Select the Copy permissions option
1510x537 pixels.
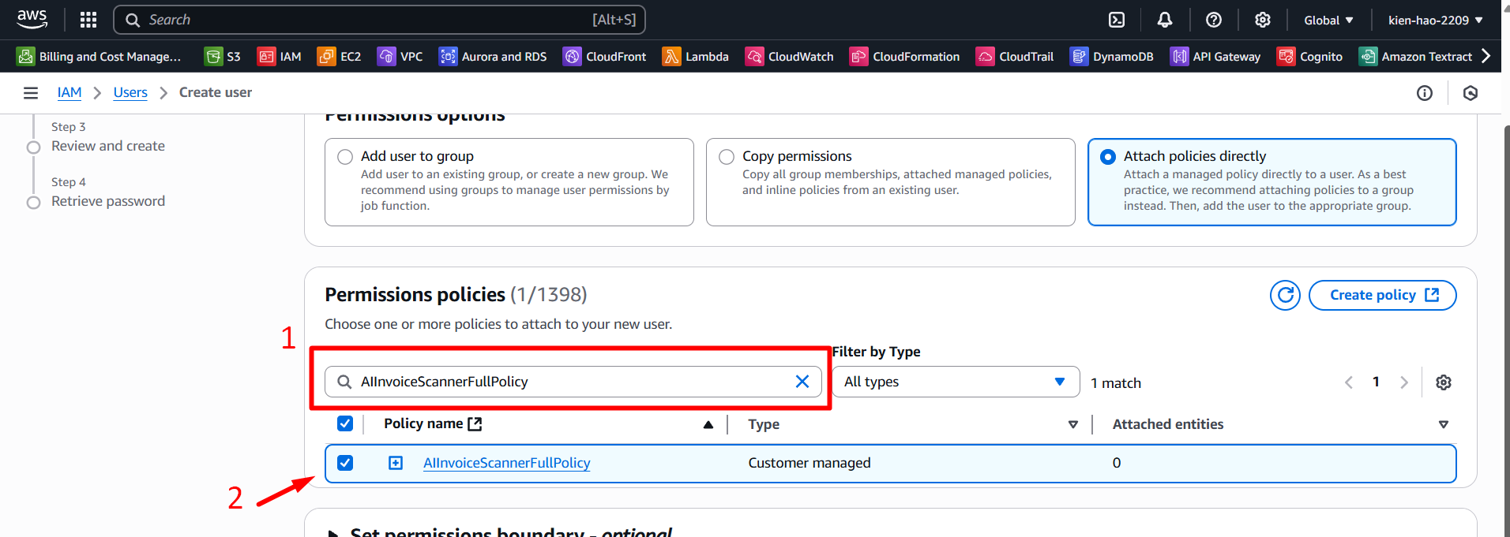[727, 157]
